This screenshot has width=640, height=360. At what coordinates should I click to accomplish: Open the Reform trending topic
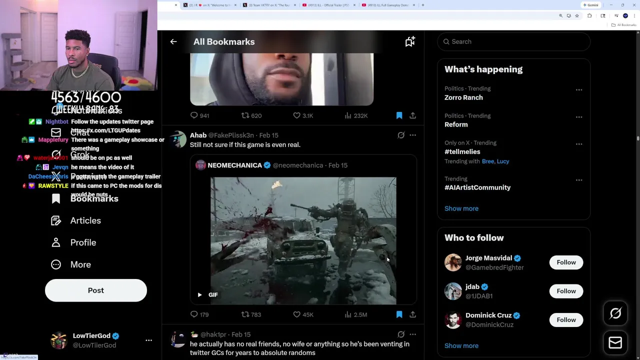click(x=456, y=124)
